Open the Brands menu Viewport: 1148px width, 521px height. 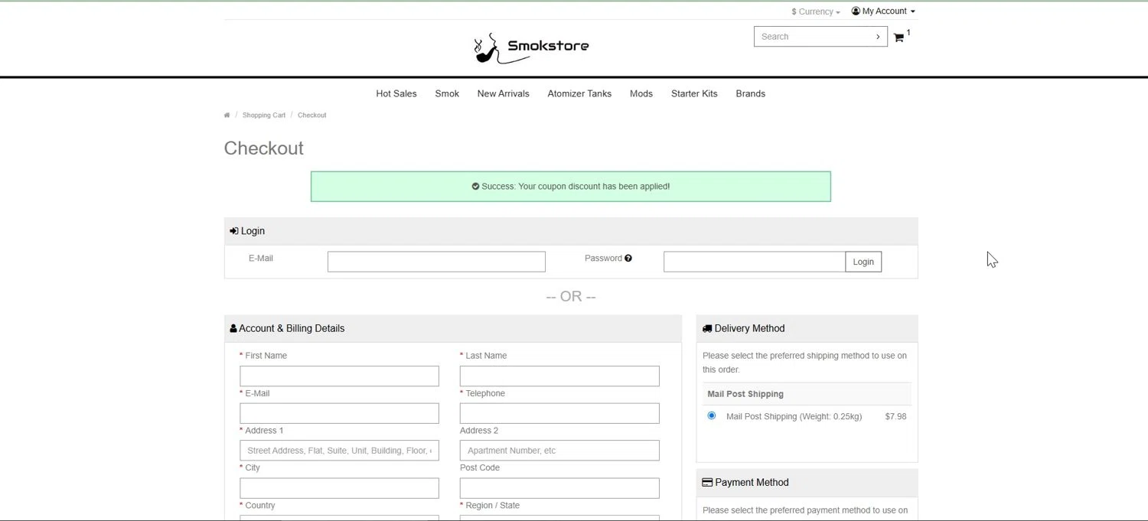[x=751, y=94]
